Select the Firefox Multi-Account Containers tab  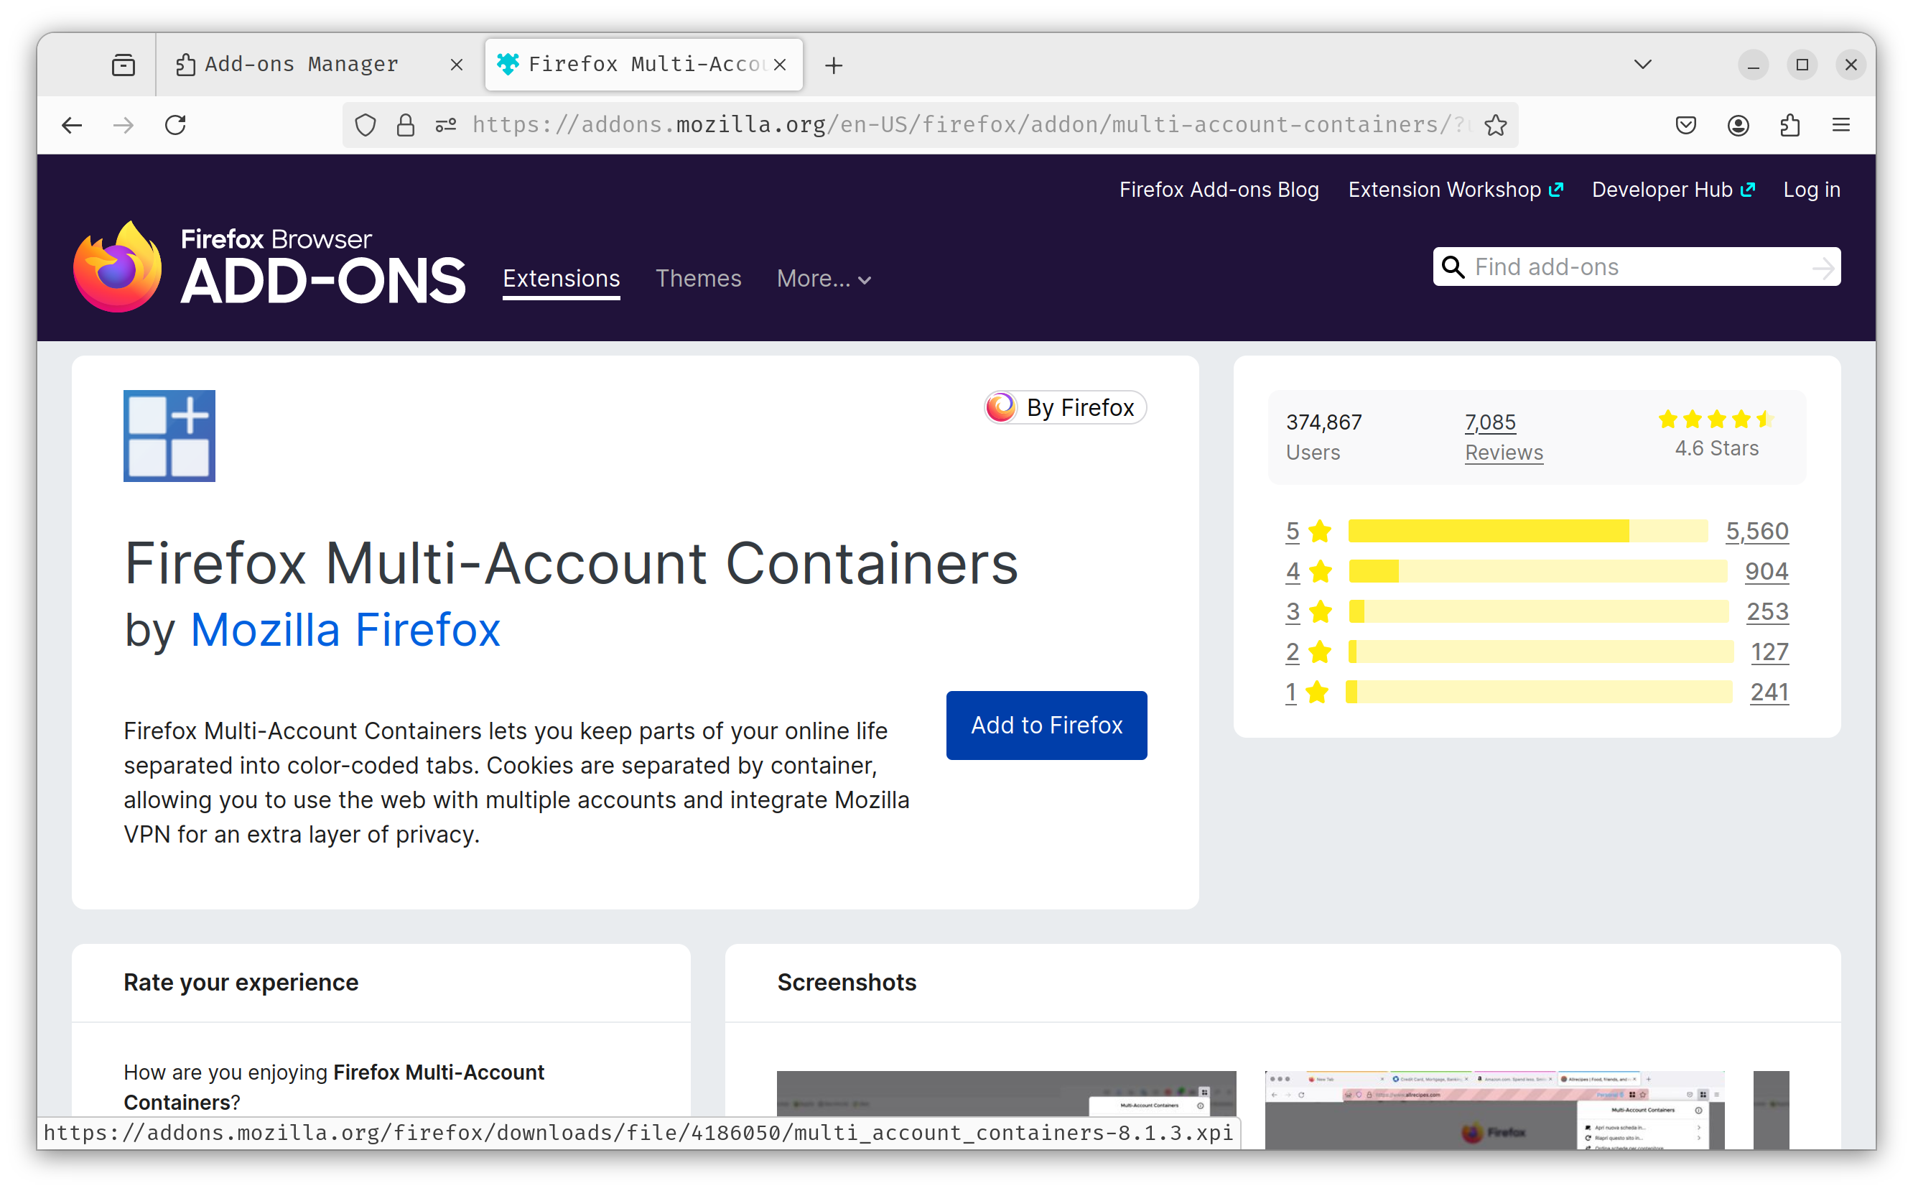[644, 65]
